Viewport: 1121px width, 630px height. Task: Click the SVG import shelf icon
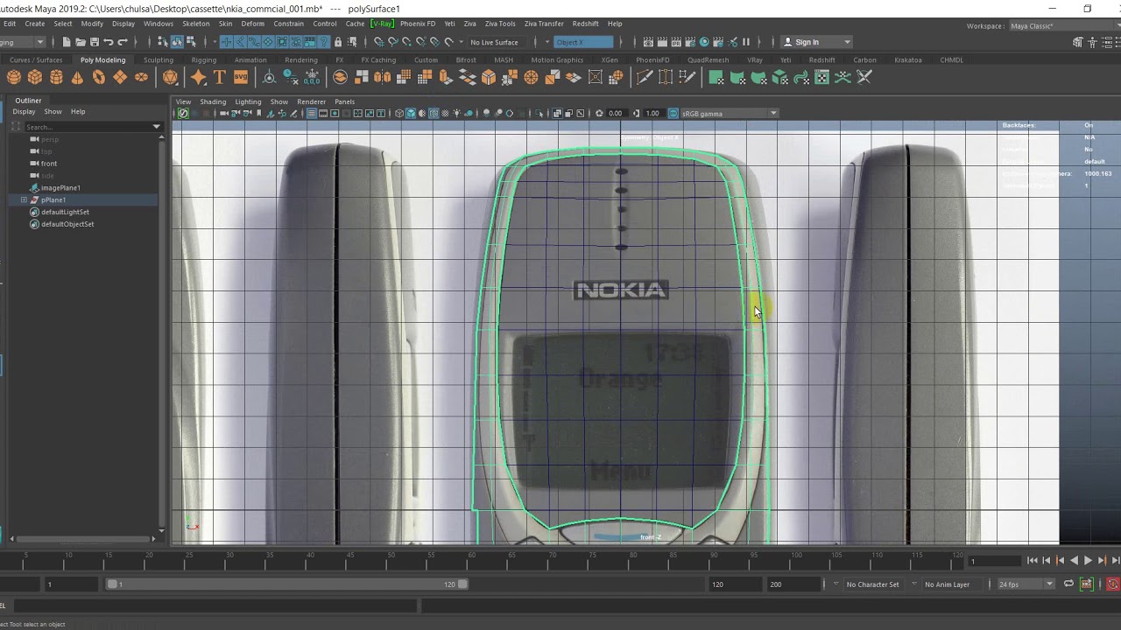240,77
